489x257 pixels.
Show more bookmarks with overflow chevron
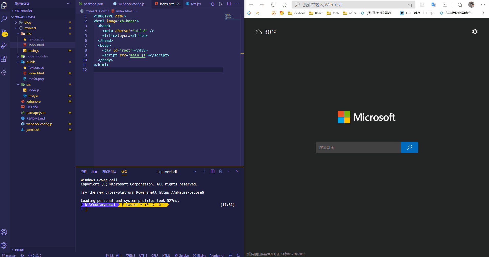pyautogui.click(x=483, y=13)
